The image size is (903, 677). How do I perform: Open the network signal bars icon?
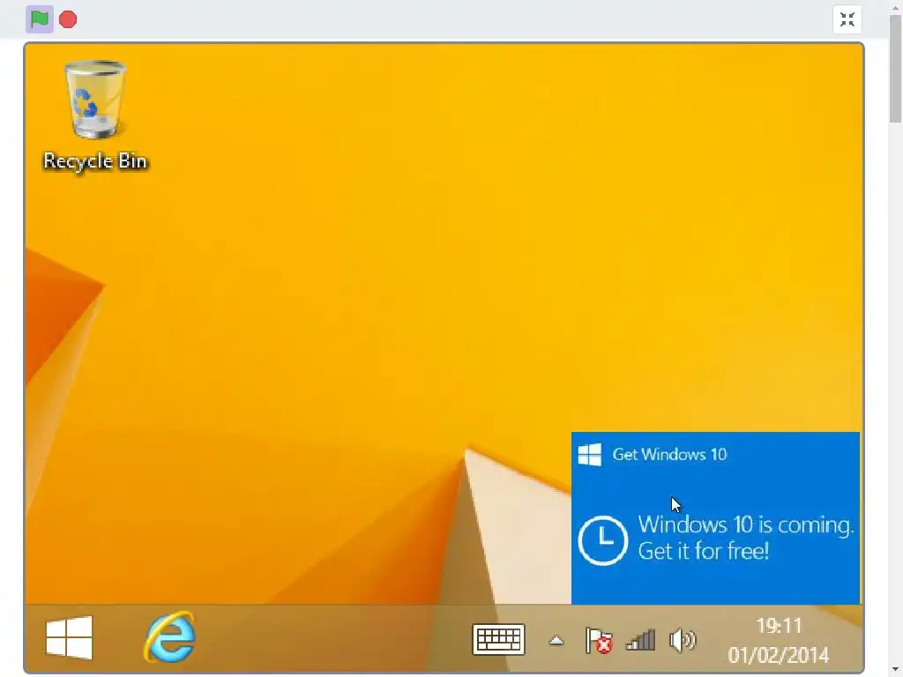tap(640, 640)
